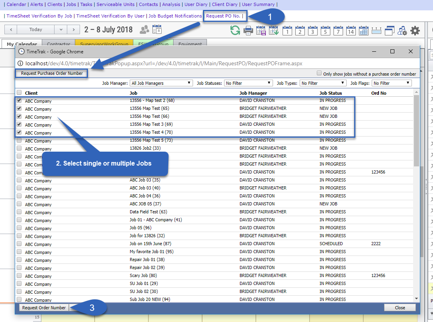Switch to the 1-day calendar view
Image resolution: width=433 pixels, height=322 pixels.
point(287,30)
